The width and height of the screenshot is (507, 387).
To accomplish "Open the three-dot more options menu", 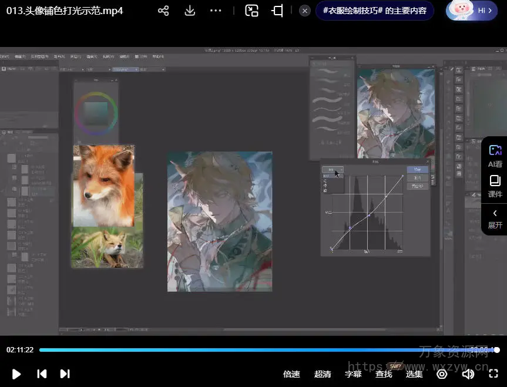I will (x=216, y=11).
